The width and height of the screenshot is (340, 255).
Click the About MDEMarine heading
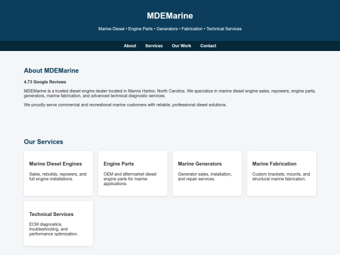(x=51, y=71)
